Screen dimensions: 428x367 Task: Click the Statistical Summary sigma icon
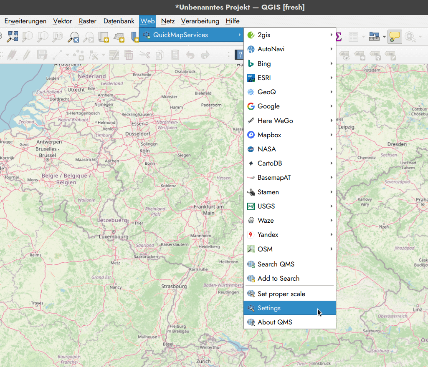pos(339,37)
